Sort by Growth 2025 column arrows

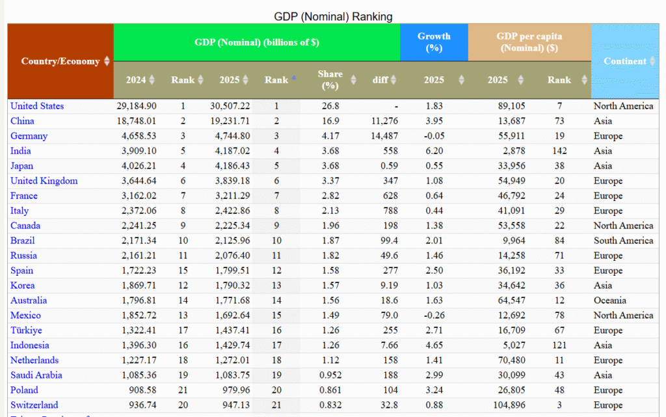(461, 80)
